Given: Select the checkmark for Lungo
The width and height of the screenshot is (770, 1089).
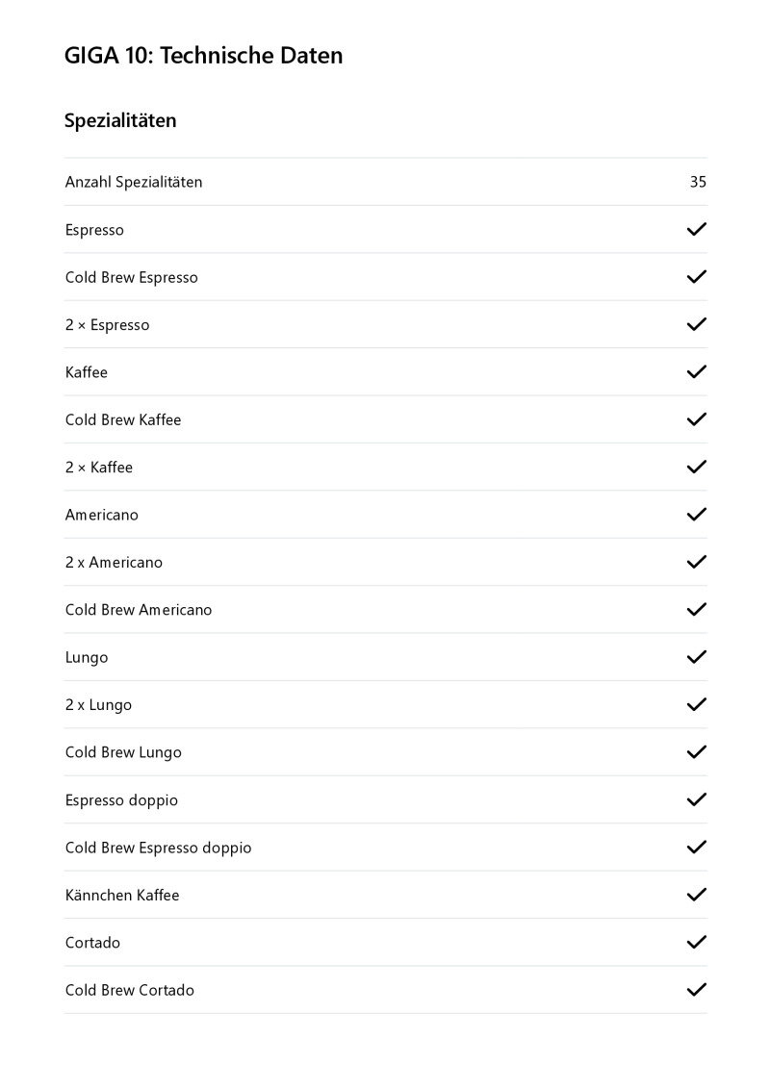Looking at the screenshot, I should (696, 657).
